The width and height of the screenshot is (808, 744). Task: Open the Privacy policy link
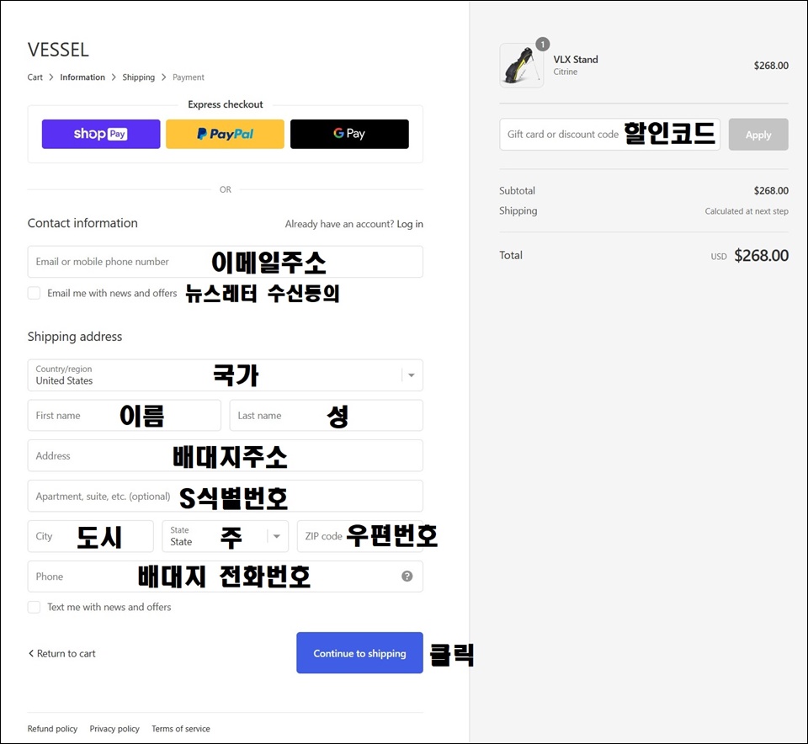tap(114, 729)
